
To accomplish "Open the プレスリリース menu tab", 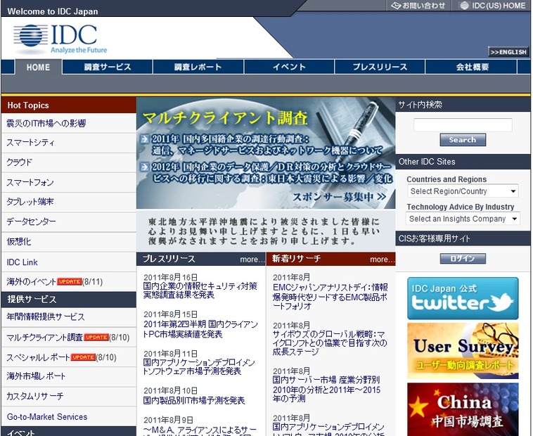I will click(380, 67).
